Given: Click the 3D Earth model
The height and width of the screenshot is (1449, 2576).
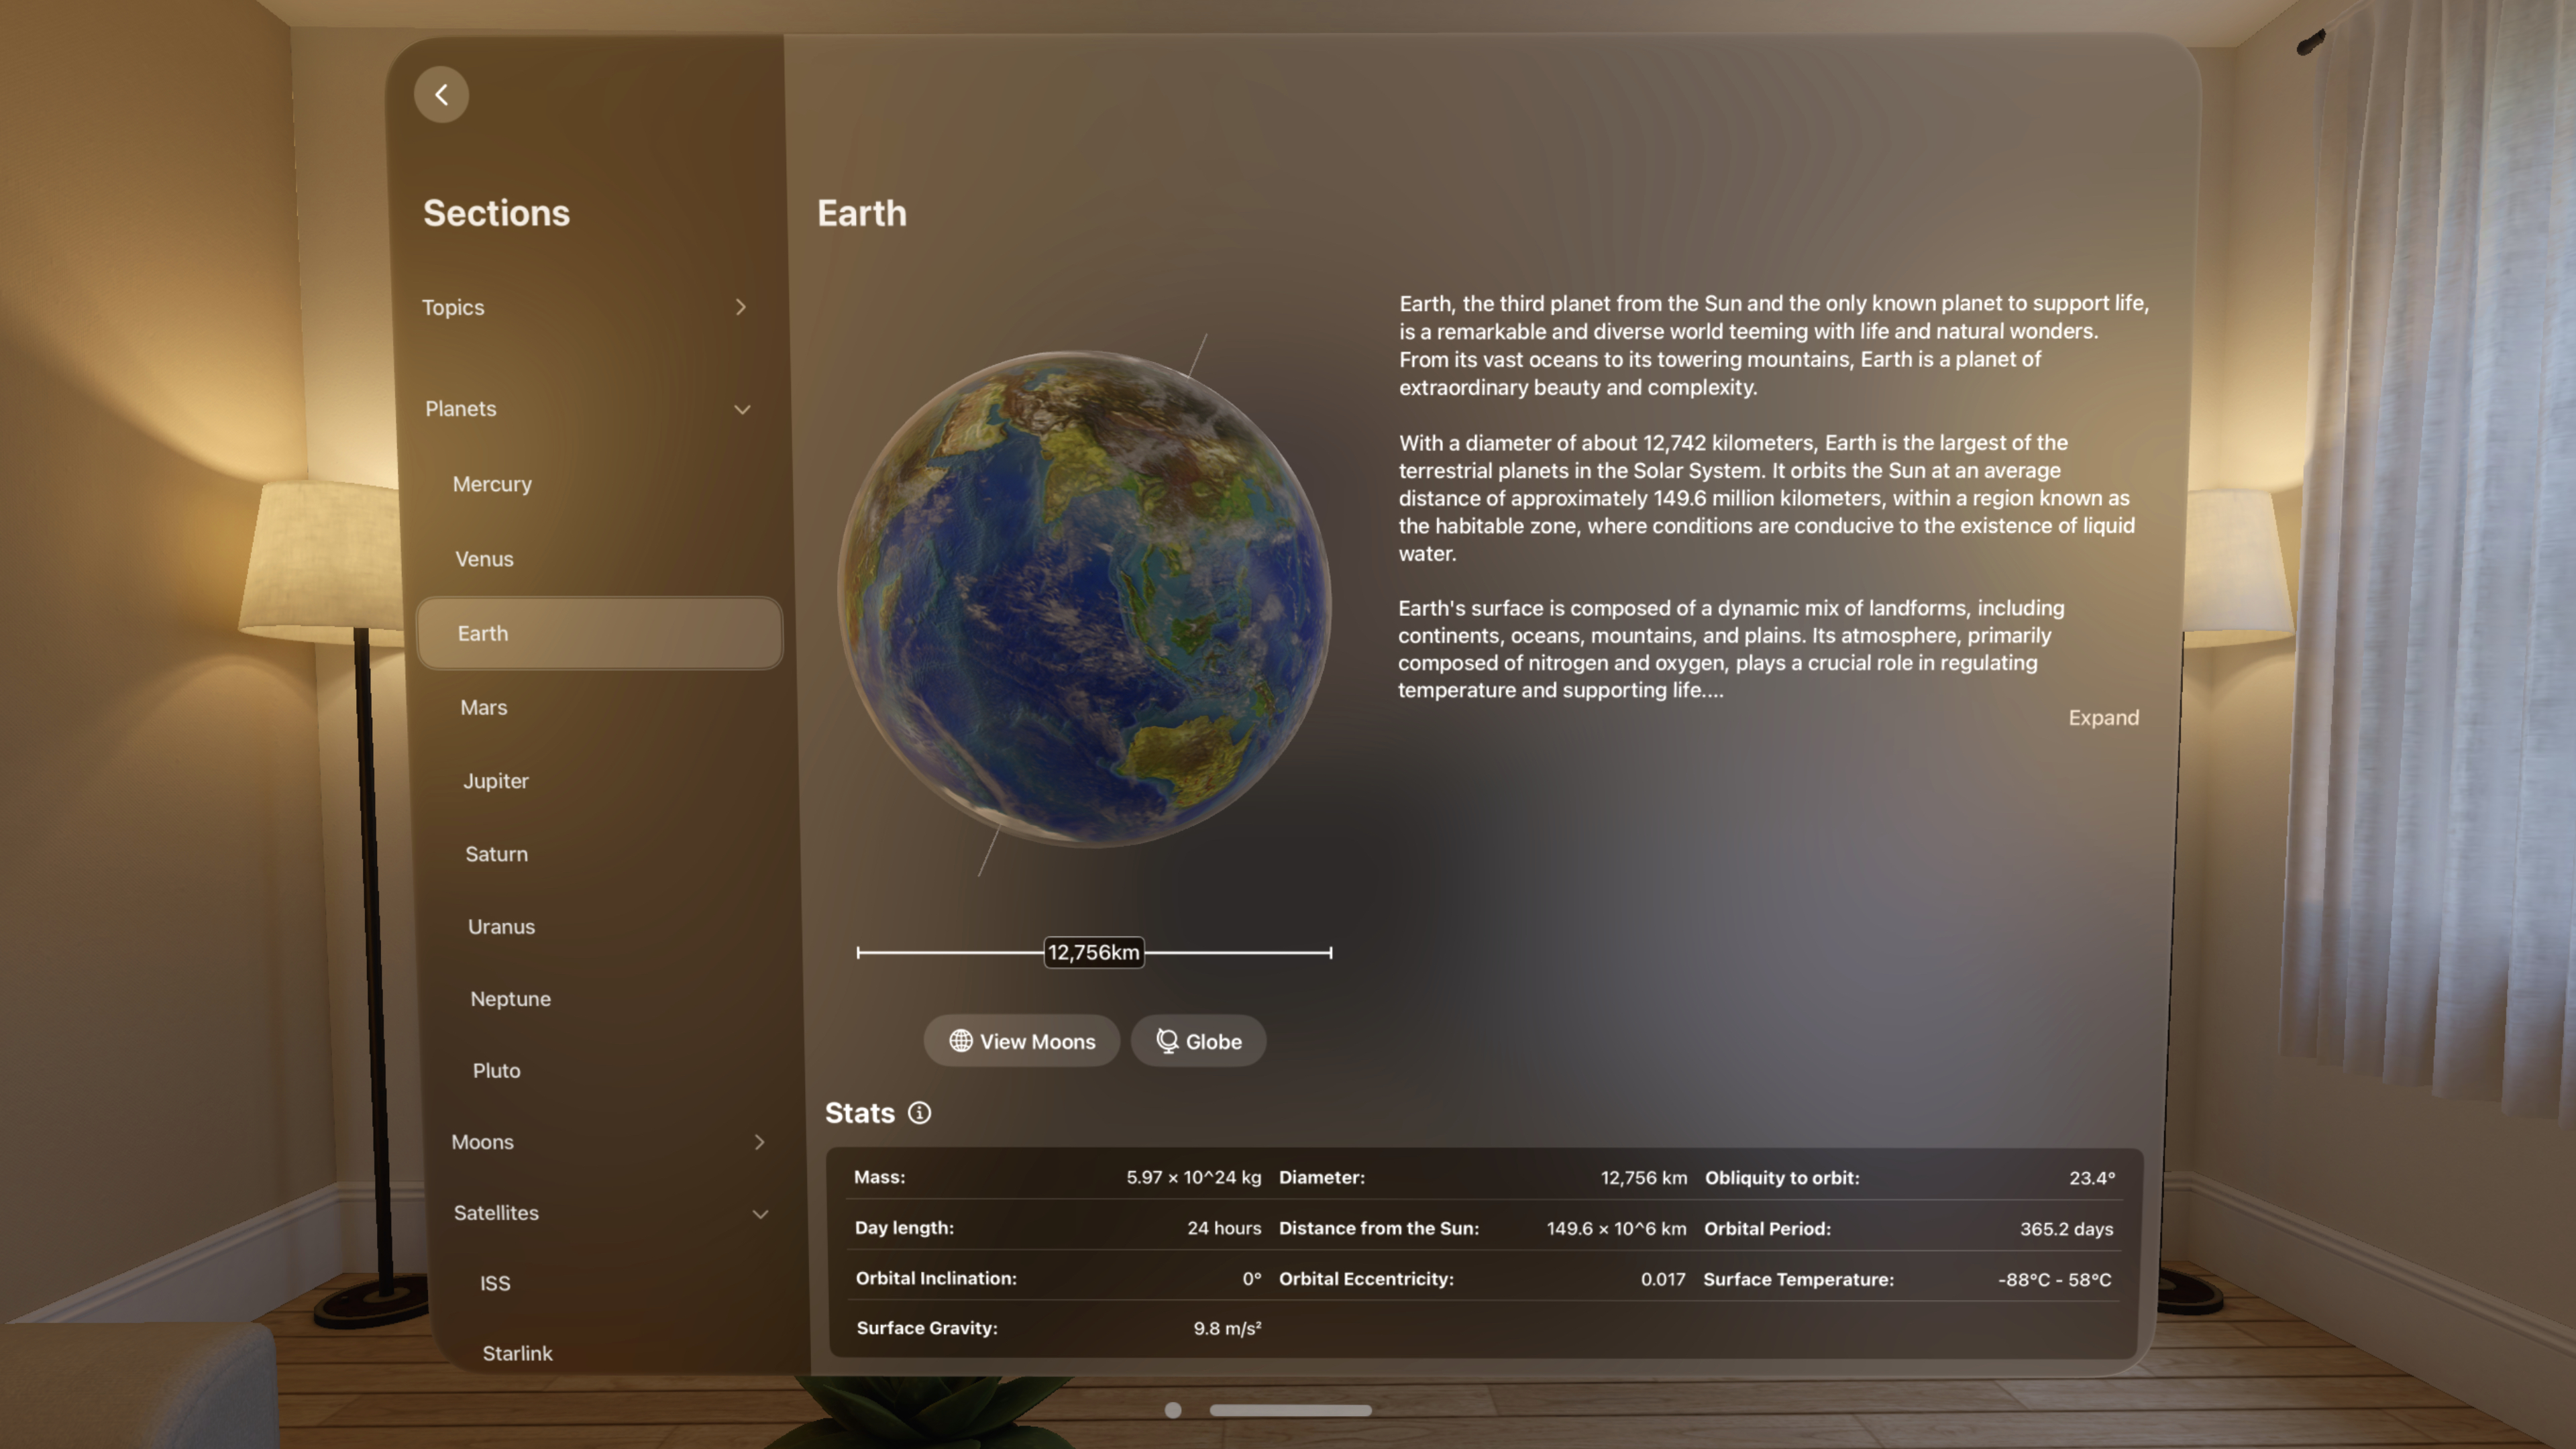Looking at the screenshot, I should pos(1085,600).
